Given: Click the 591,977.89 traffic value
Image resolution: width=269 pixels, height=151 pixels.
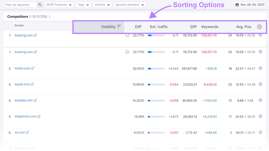Looking at the screenshot, I should 189,69.
